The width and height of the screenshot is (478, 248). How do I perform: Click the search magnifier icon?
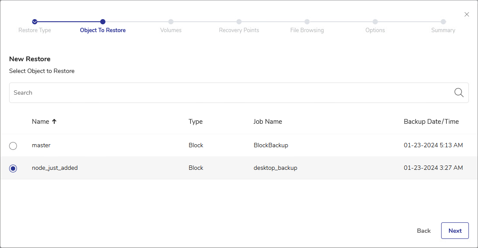[458, 93]
